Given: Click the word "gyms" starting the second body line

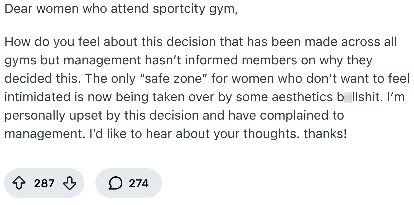Looking at the screenshot, I should point(20,60).
